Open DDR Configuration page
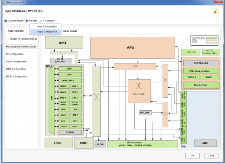The image size is (225, 164). [x=16, y=69]
